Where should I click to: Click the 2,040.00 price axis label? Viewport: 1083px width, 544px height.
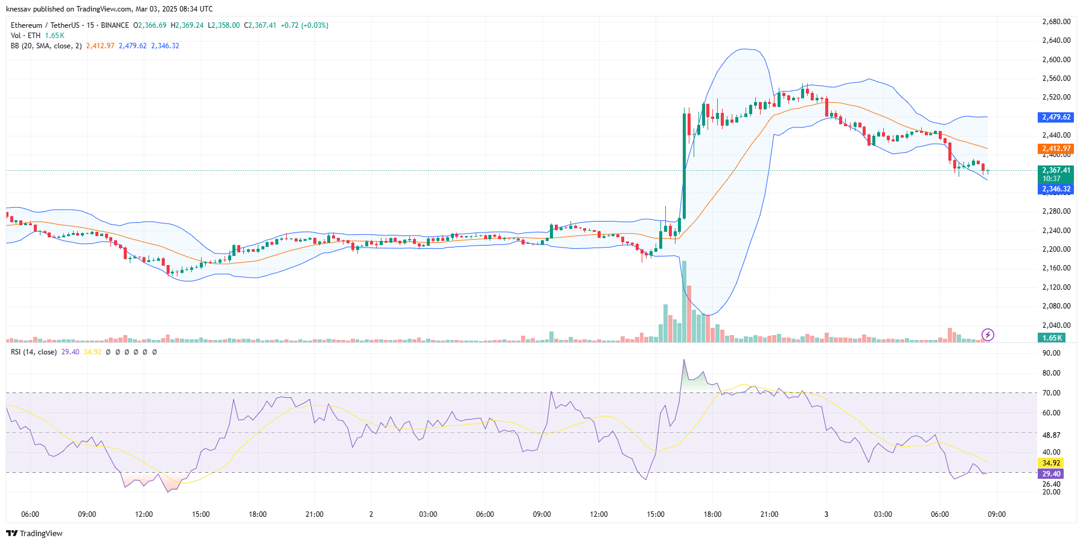pyautogui.click(x=1056, y=325)
